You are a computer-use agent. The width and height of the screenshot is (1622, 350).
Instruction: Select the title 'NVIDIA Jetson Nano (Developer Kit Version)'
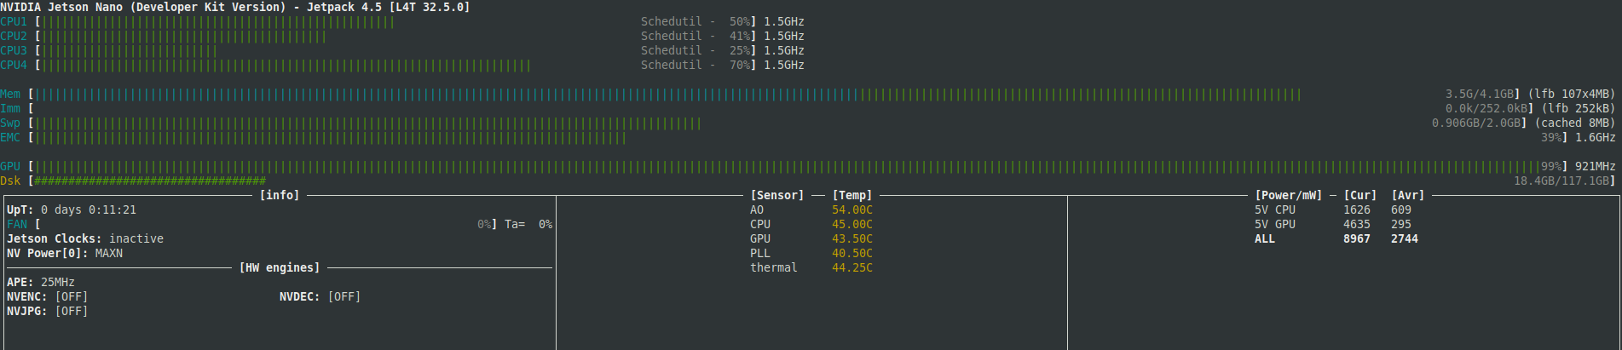(x=143, y=7)
